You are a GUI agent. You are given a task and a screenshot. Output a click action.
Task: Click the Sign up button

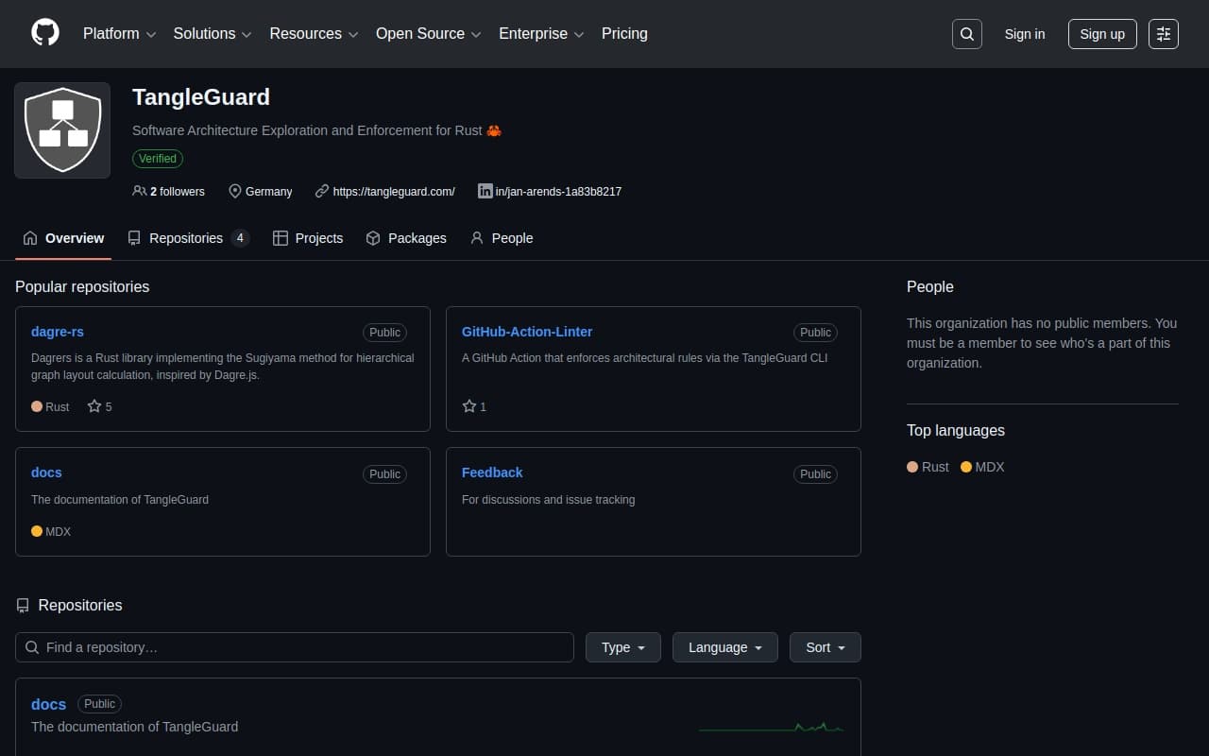coord(1101,33)
